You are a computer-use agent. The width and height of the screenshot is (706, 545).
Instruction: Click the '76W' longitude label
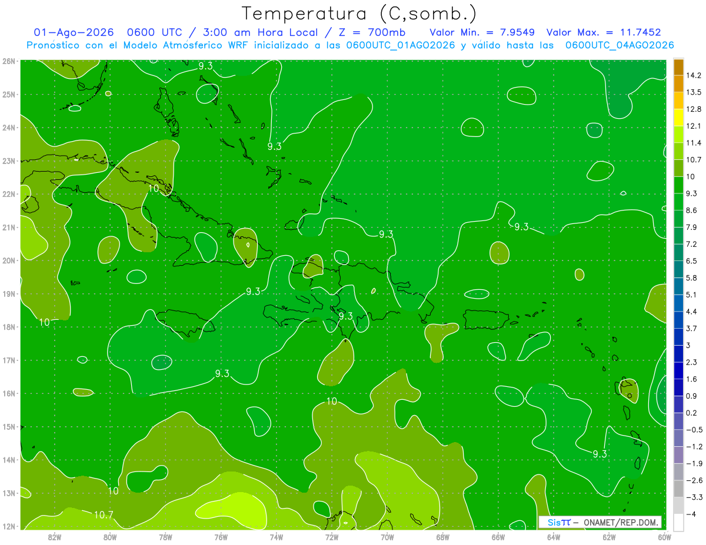pyautogui.click(x=221, y=537)
